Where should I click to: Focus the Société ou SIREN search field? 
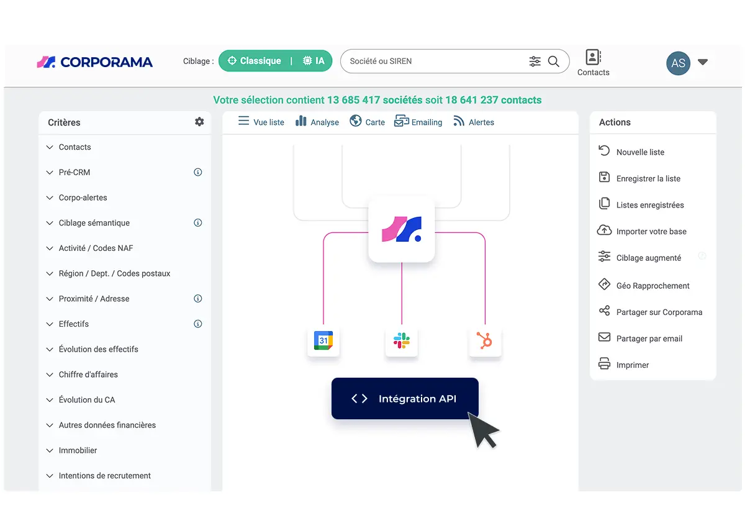435,61
